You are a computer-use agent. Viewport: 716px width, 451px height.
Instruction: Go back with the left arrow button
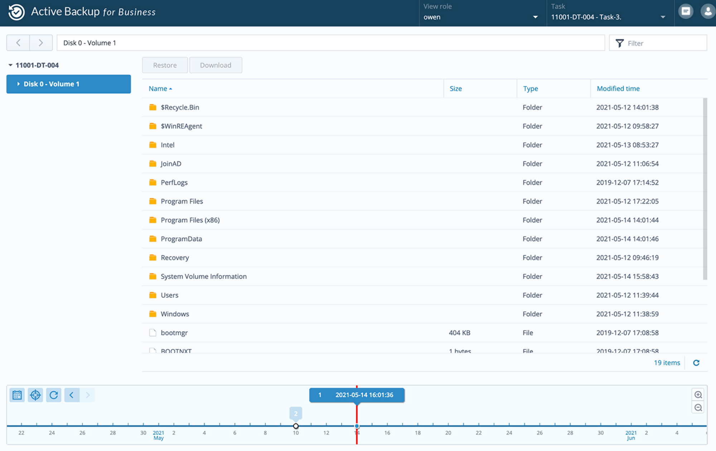pos(18,43)
